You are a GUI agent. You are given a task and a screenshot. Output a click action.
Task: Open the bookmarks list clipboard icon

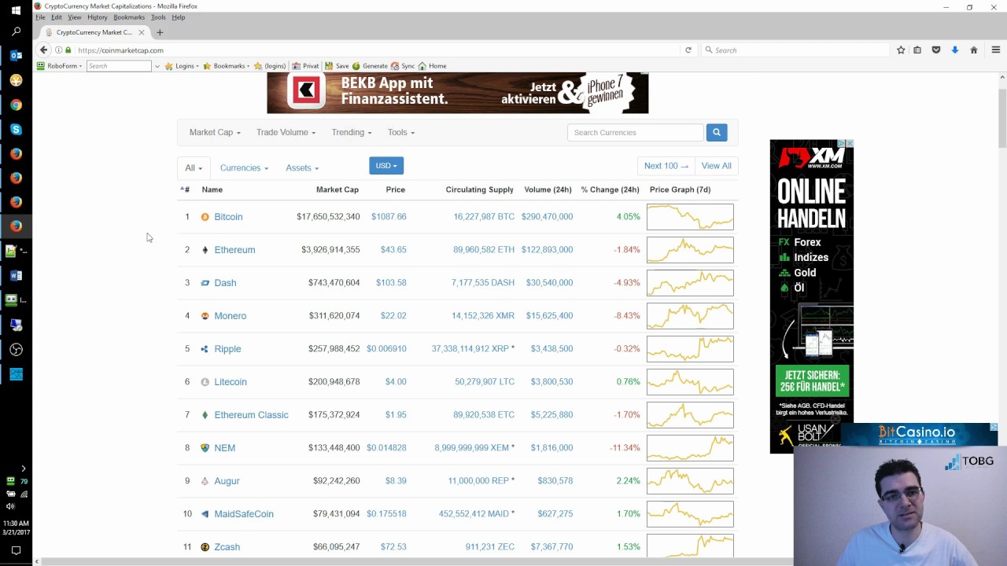(x=917, y=50)
